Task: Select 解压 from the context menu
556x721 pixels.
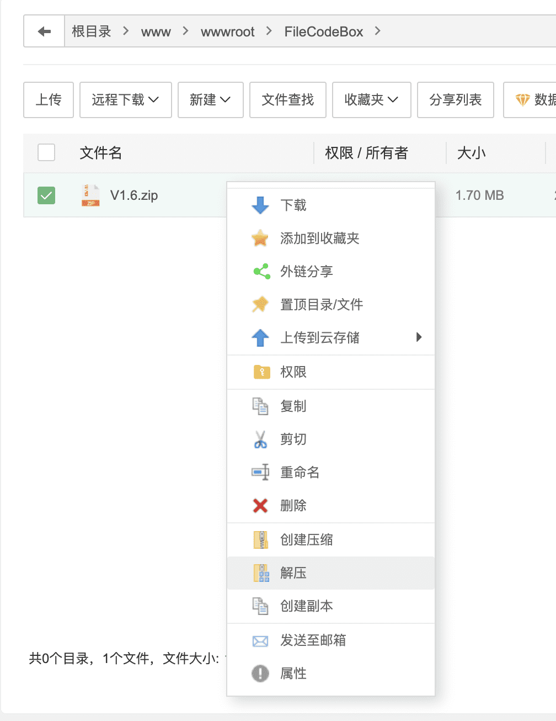Action: click(293, 573)
